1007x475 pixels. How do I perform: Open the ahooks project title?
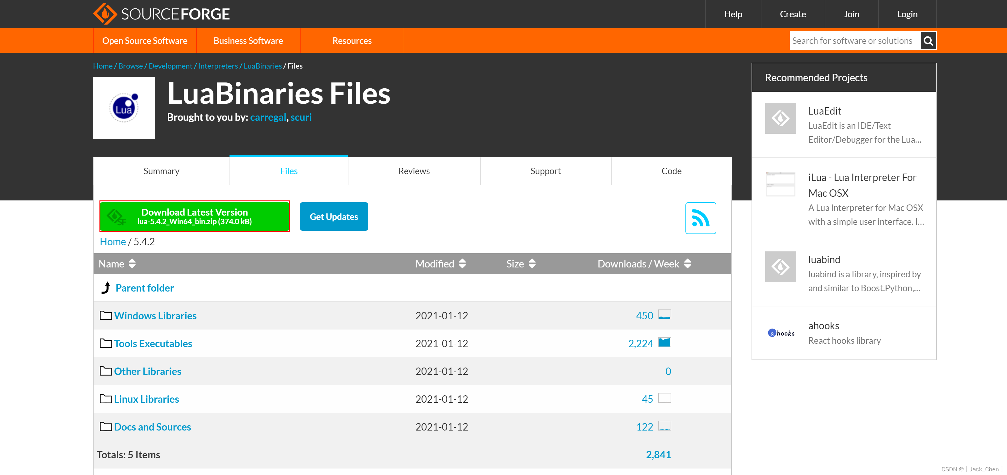[824, 326]
